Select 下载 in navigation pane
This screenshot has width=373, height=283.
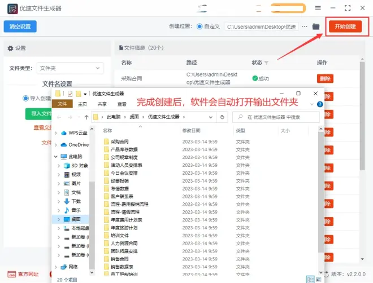pos(72,201)
